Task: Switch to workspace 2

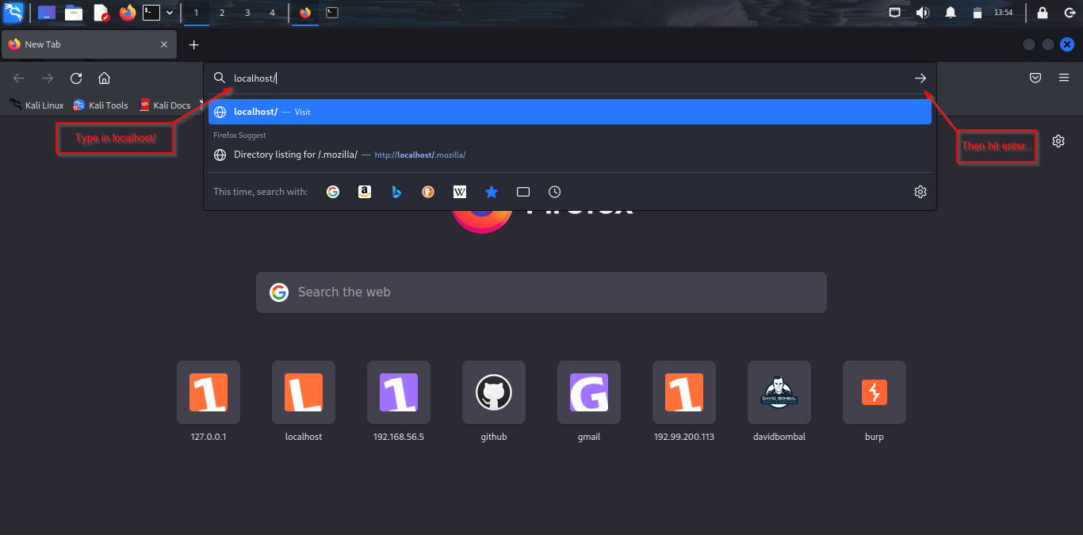Action: coord(221,13)
